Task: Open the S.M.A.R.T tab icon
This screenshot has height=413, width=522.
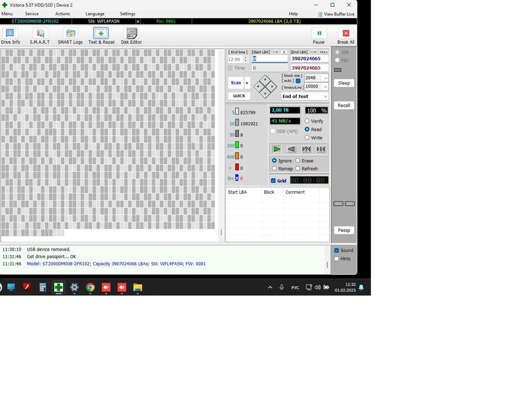Action: [40, 35]
